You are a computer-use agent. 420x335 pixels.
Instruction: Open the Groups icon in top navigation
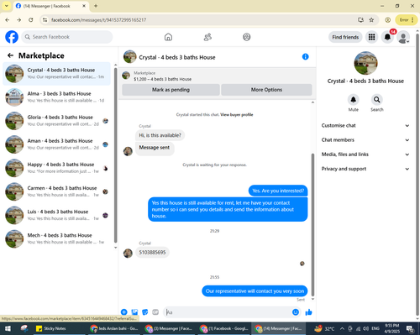(247, 37)
